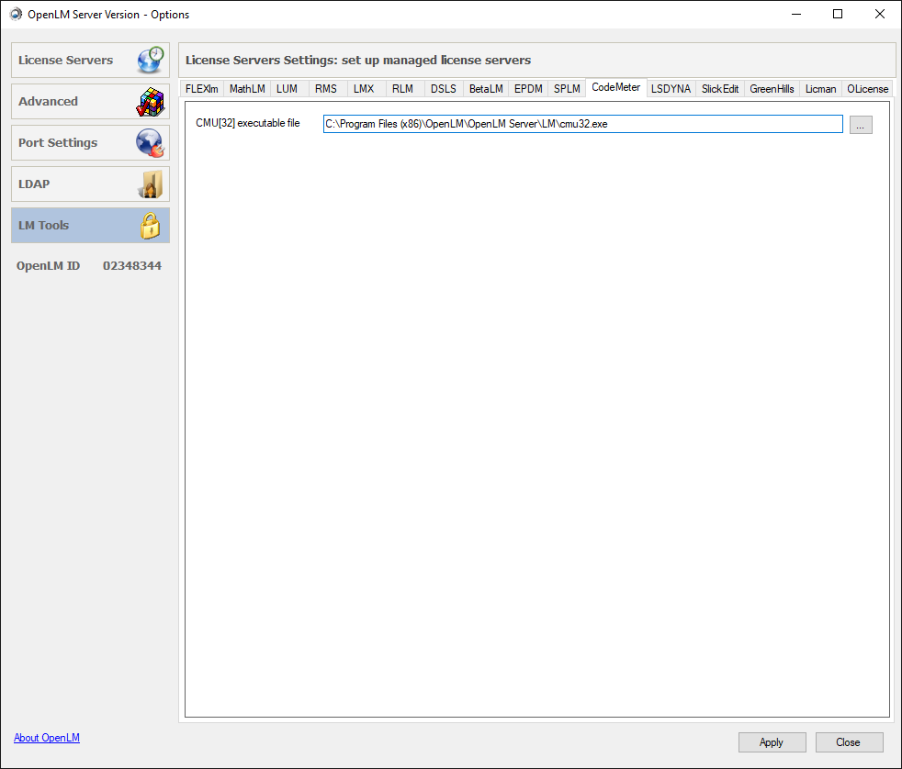
Task: Go to the LSDYNA tab
Action: (671, 89)
